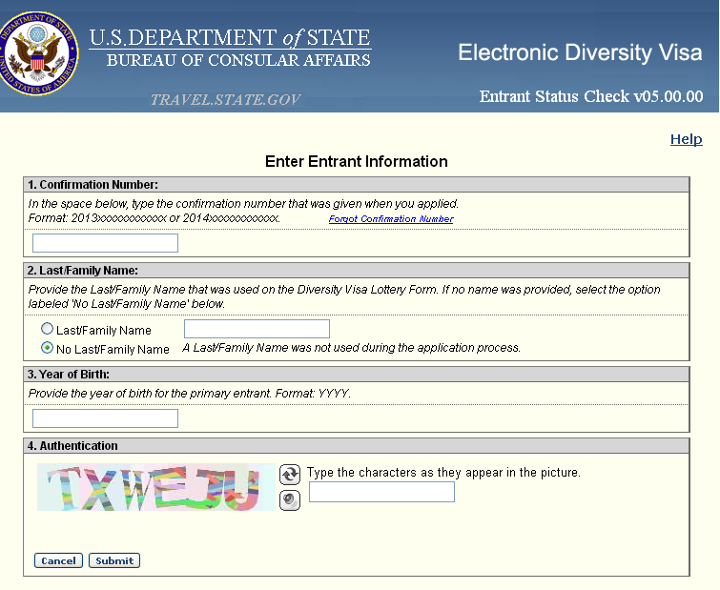Refresh the captcha image icon
Viewport: 720px width, 590px height.
(290, 475)
